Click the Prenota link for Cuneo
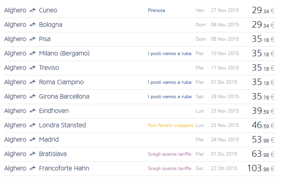Image resolution: width=283 pixels, height=180 pixels. point(156,10)
